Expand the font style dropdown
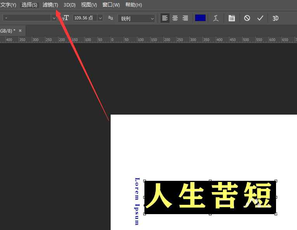Viewport: 297px width, 230px height. click(x=54, y=18)
